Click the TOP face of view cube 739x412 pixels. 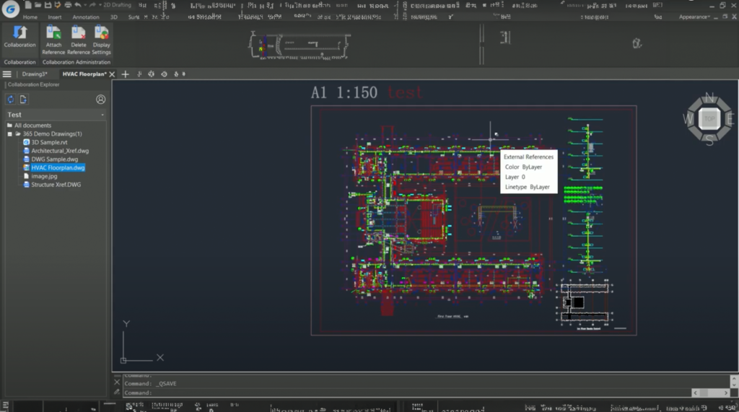tap(709, 119)
